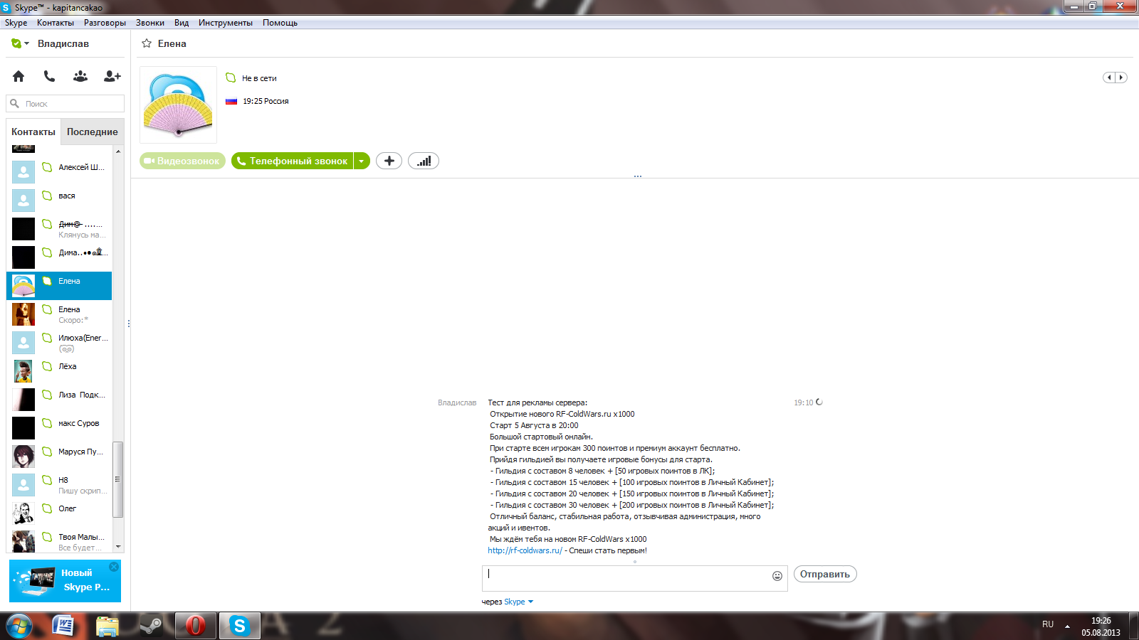
Task: Open the Разговоры menu
Action: [105, 23]
